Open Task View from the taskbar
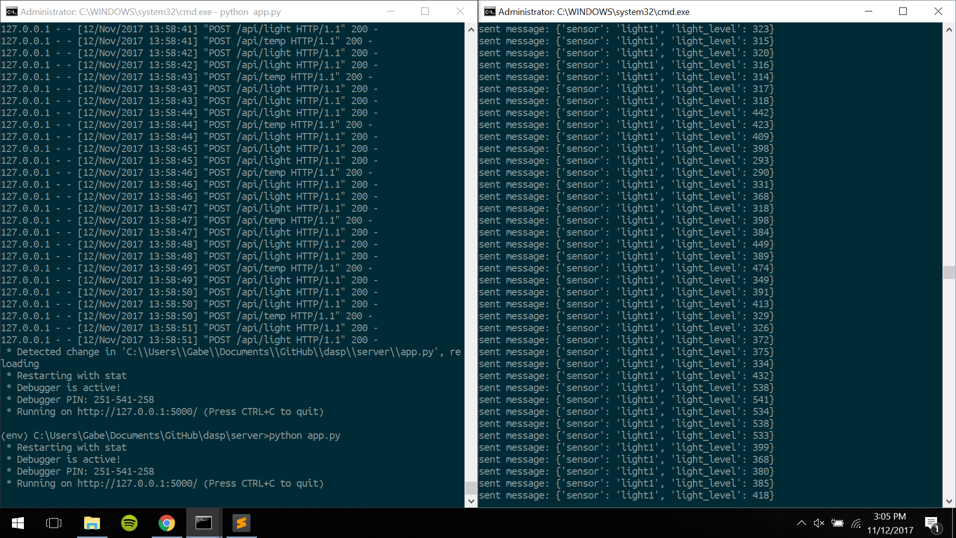Image resolution: width=956 pixels, height=538 pixels. pyautogui.click(x=54, y=523)
